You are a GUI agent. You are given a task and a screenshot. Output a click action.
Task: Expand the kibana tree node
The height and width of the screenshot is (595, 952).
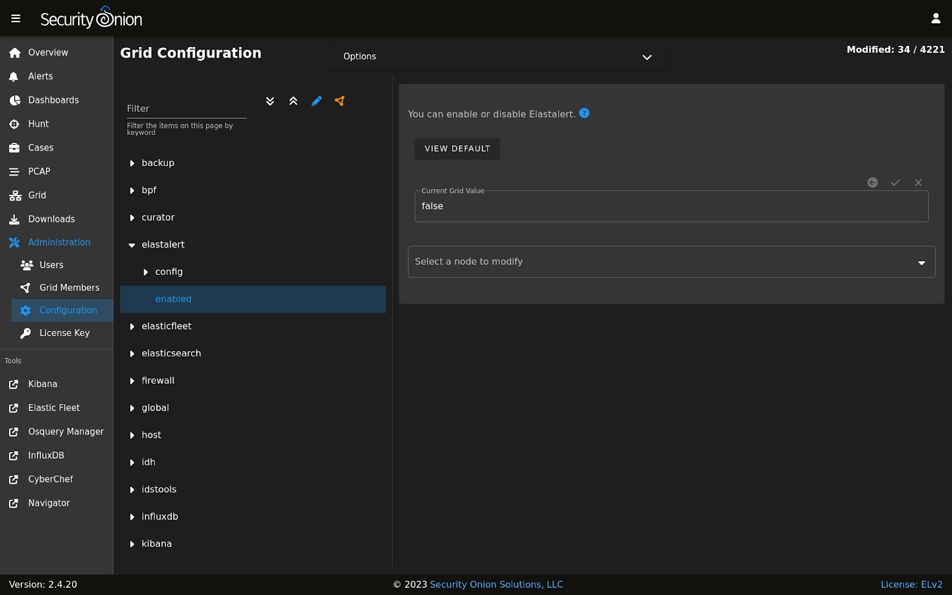(x=132, y=544)
